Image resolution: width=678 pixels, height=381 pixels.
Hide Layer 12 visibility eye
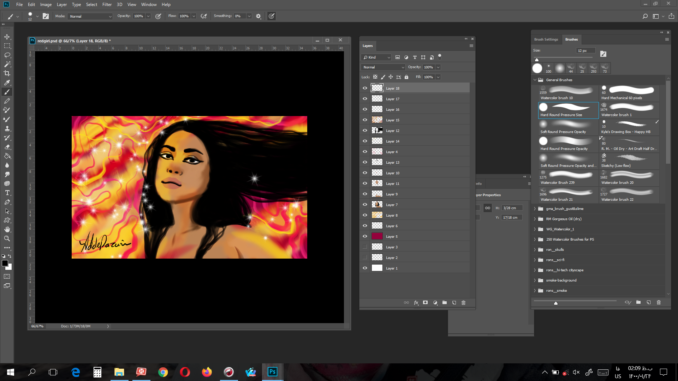click(365, 131)
